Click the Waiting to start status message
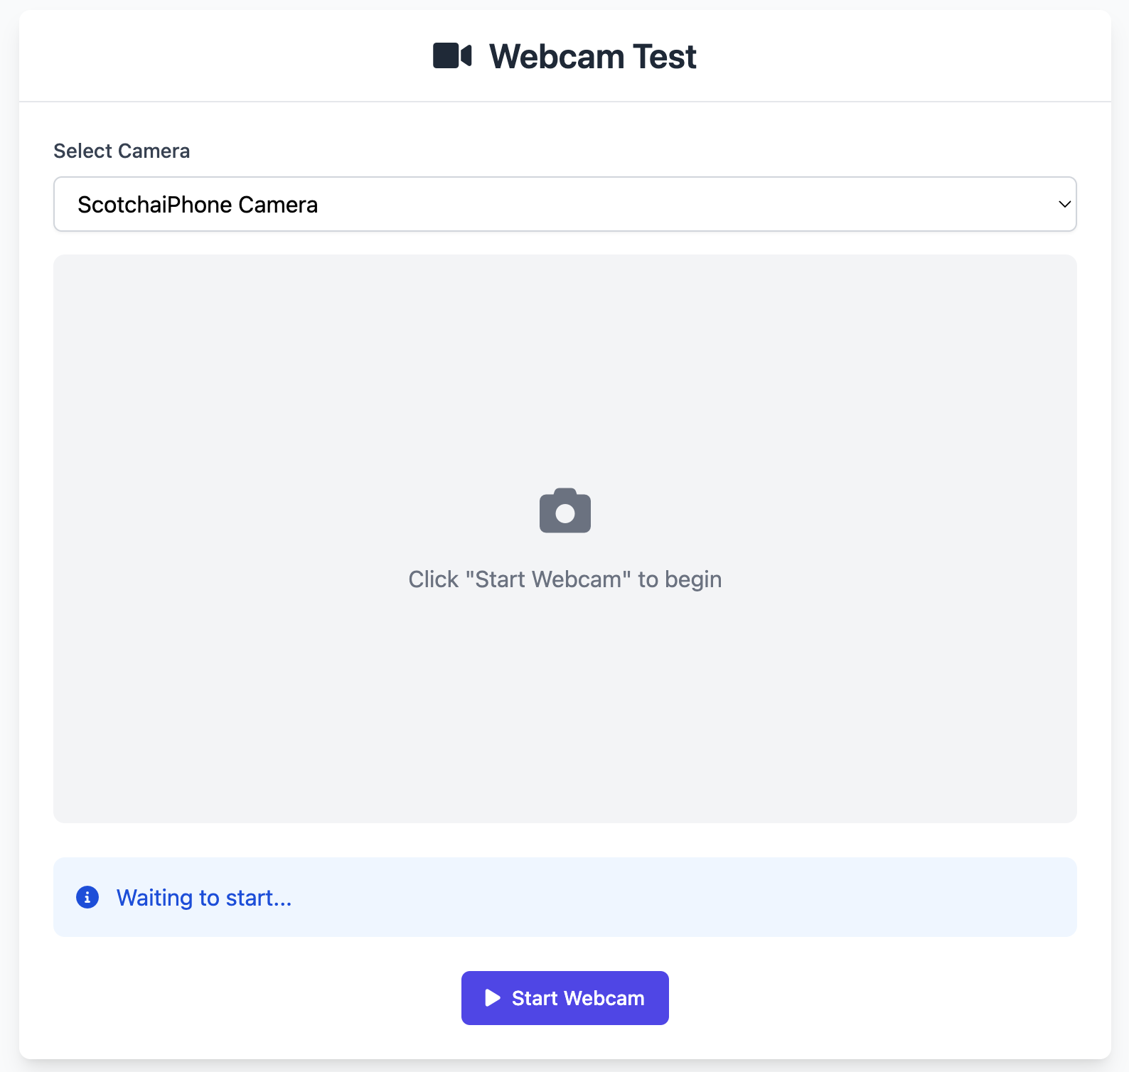The width and height of the screenshot is (1129, 1072). (x=205, y=897)
